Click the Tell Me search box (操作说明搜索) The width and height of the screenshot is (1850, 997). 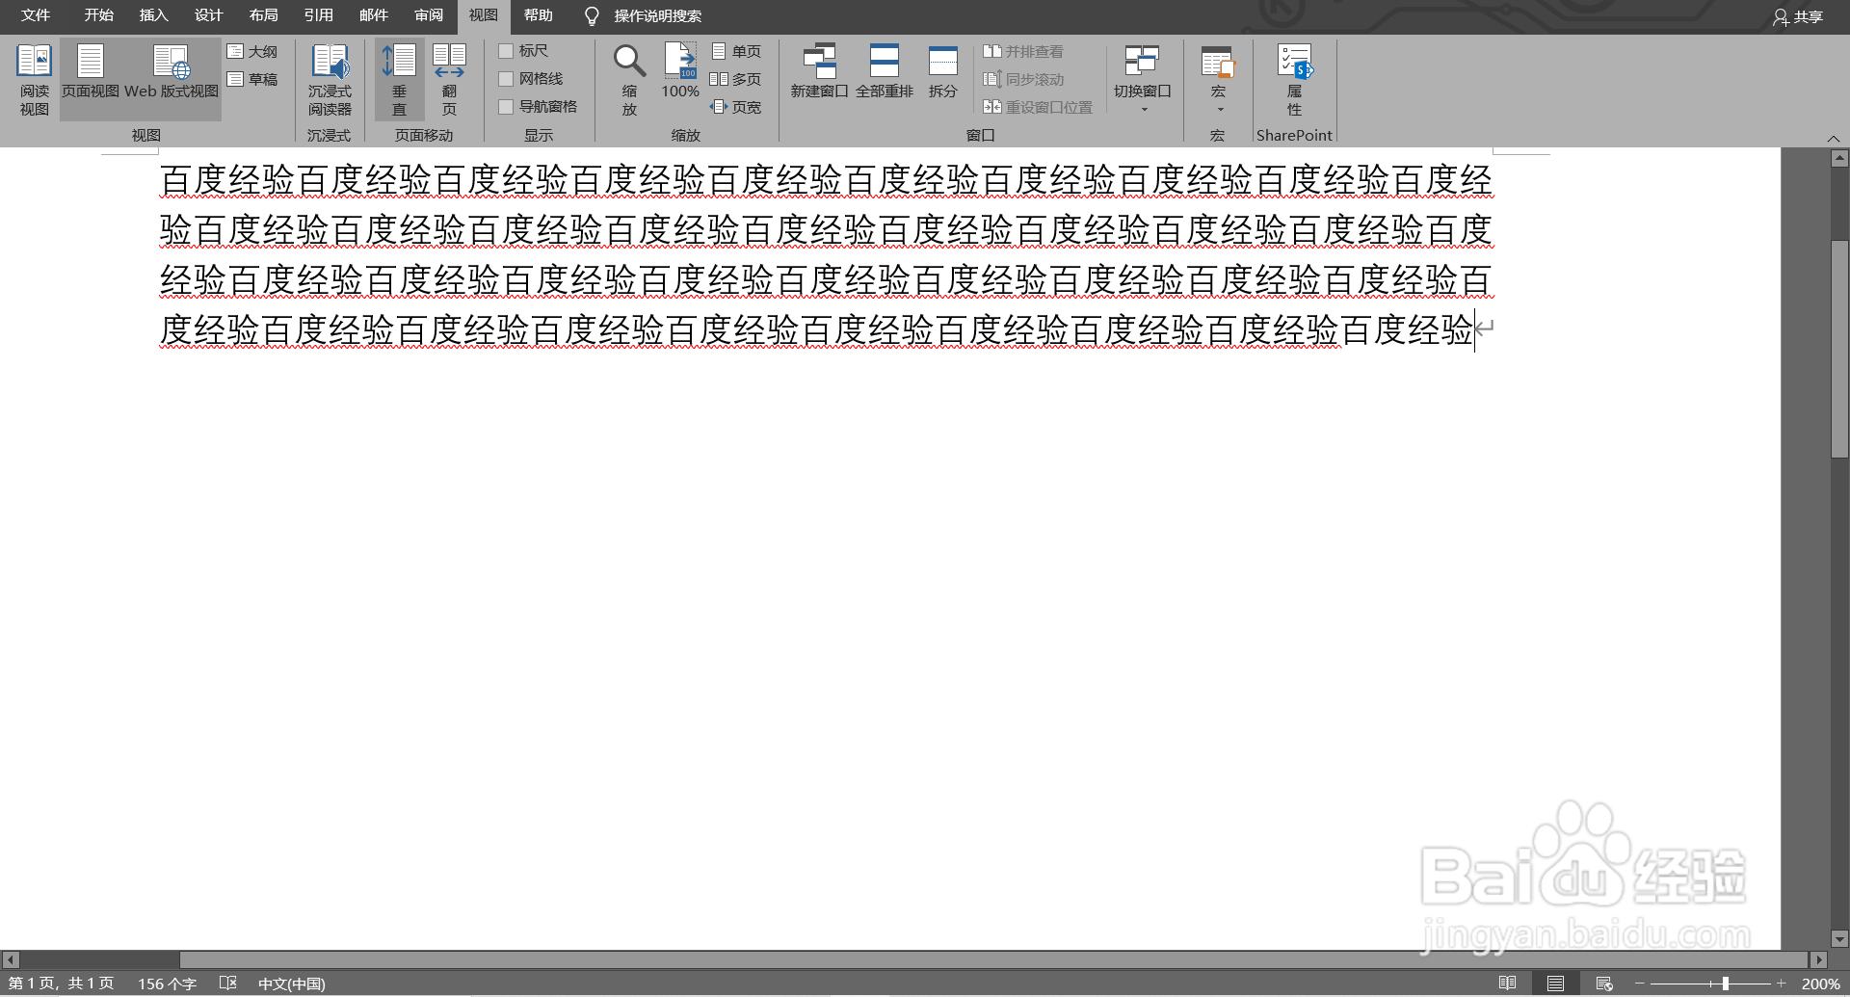coord(657,16)
